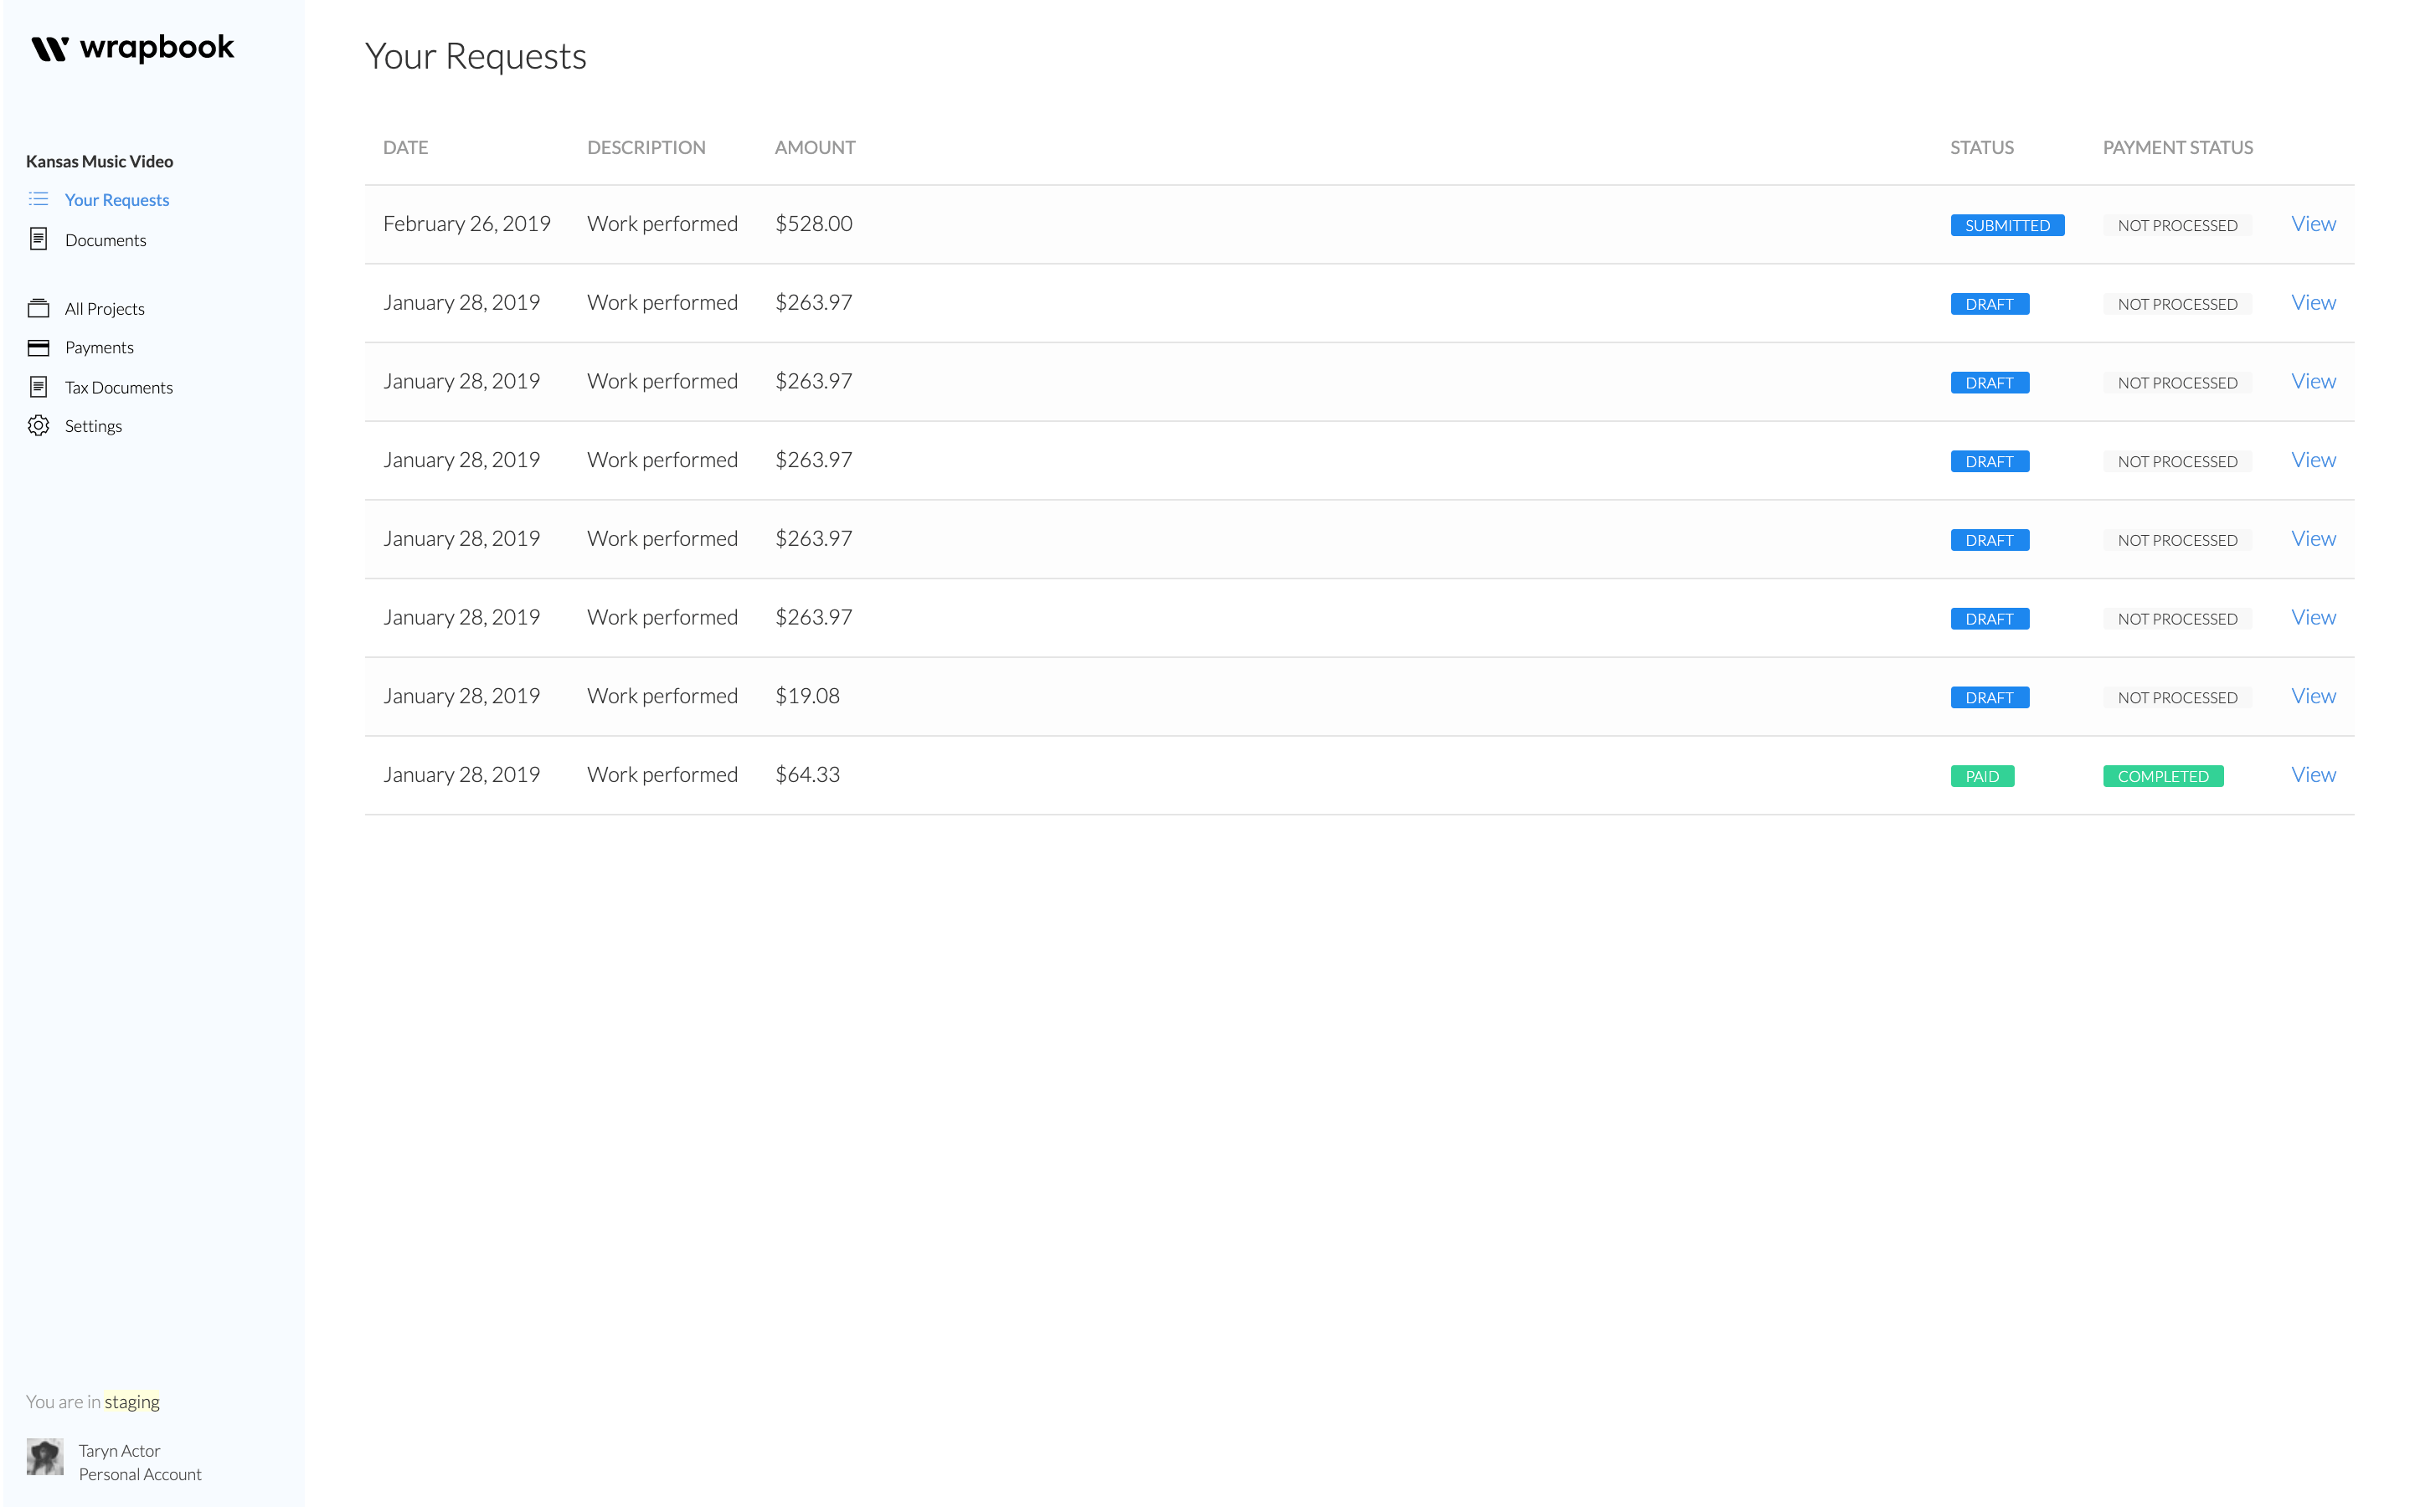Click the green COMPLETED payment badge
This screenshot has width=2415, height=1512.
click(2162, 777)
